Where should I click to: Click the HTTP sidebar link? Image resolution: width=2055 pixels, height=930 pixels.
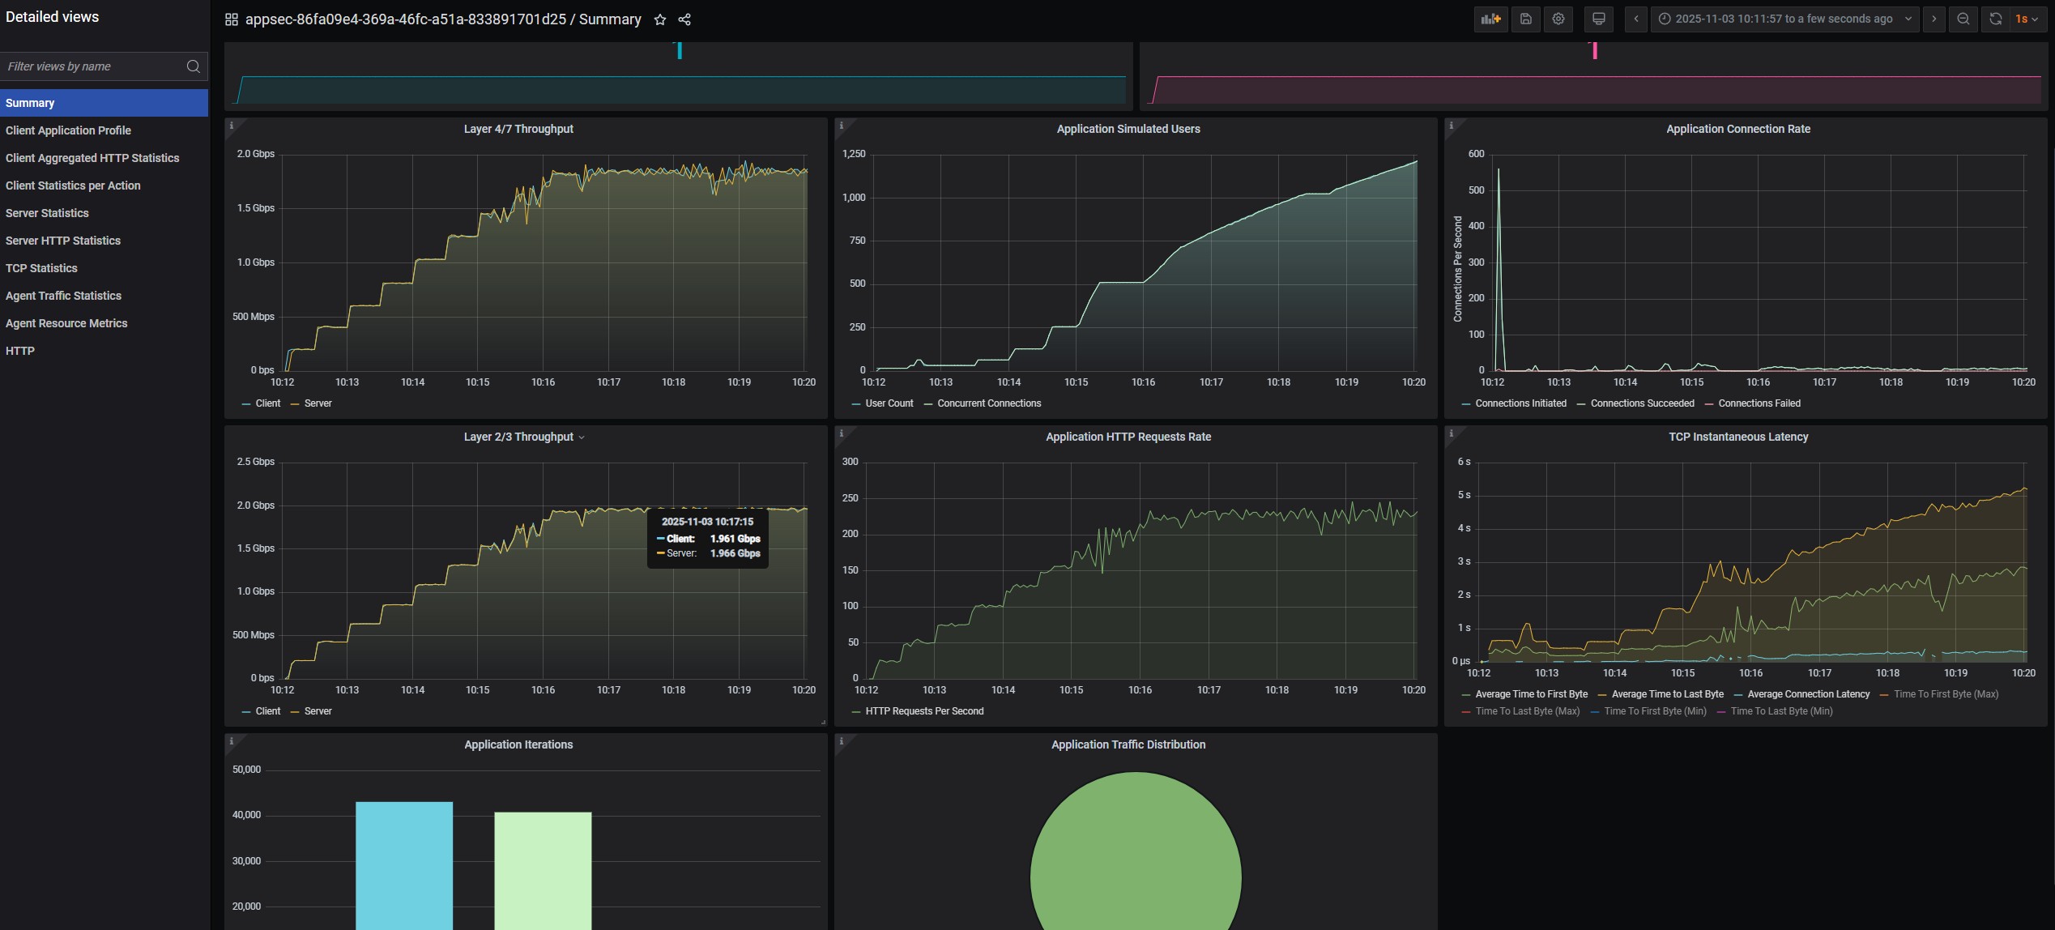tap(20, 351)
